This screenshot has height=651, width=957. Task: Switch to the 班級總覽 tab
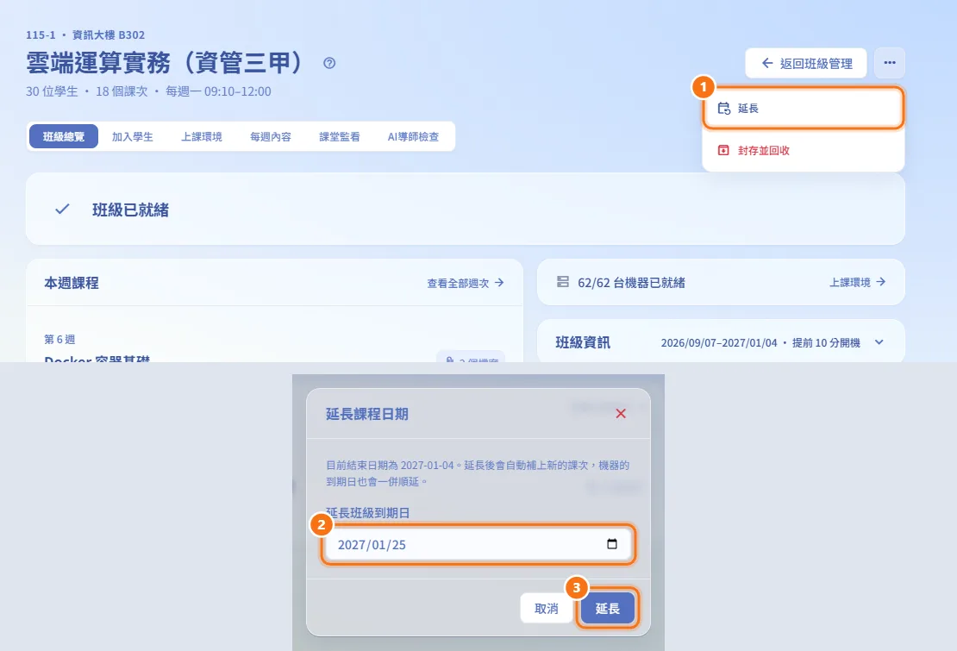tap(64, 137)
